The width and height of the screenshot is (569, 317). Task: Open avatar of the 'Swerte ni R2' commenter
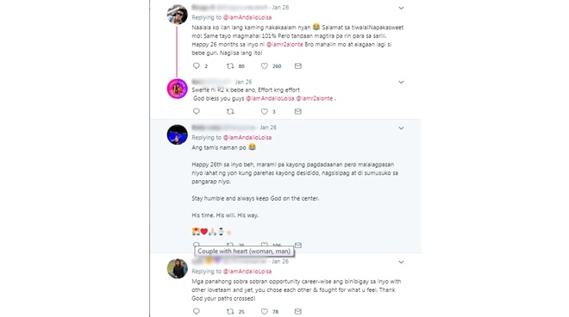177,89
